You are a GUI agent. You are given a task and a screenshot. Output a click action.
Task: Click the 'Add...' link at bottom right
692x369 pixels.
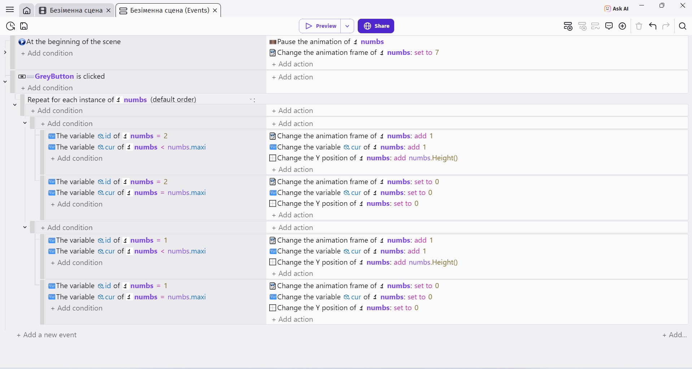(674, 335)
